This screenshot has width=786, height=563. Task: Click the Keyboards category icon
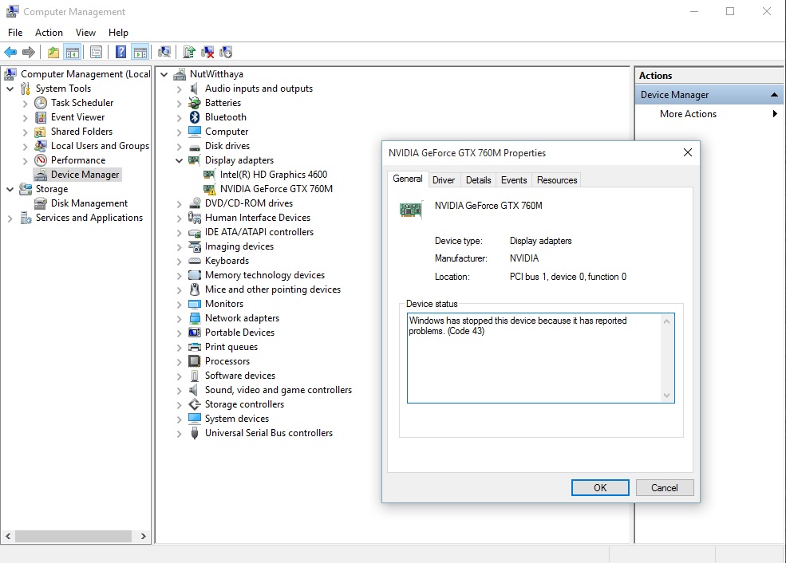point(195,261)
